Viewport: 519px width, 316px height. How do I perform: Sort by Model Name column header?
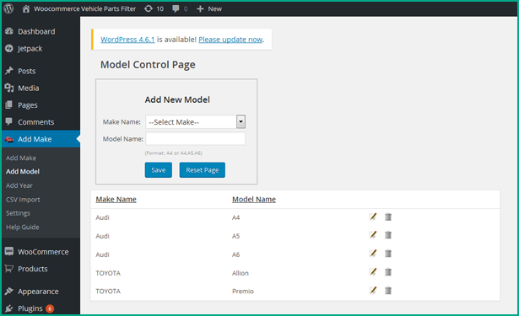click(254, 200)
